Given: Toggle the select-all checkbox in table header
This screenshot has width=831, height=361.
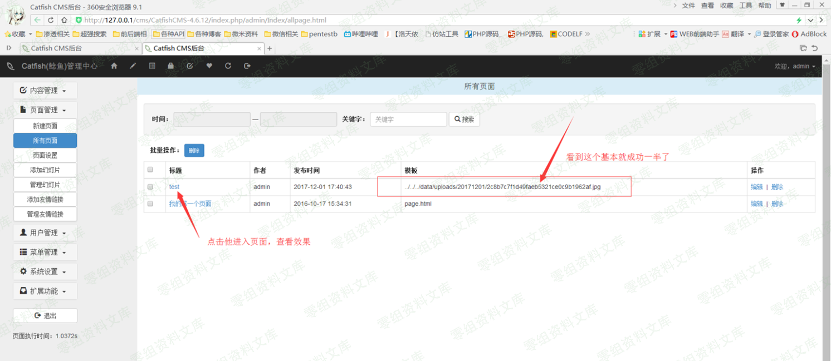Looking at the screenshot, I should pyautogui.click(x=150, y=170).
